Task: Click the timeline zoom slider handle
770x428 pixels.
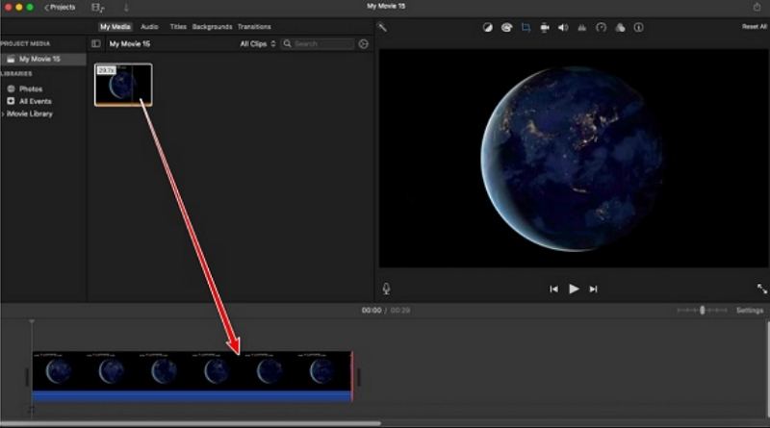Action: pyautogui.click(x=703, y=311)
